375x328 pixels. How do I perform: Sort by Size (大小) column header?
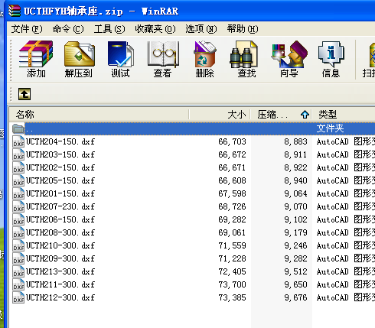(x=220, y=115)
